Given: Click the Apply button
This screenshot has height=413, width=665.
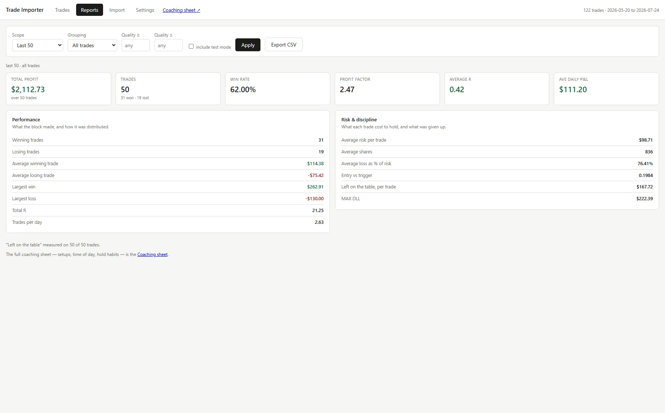Looking at the screenshot, I should (x=248, y=45).
